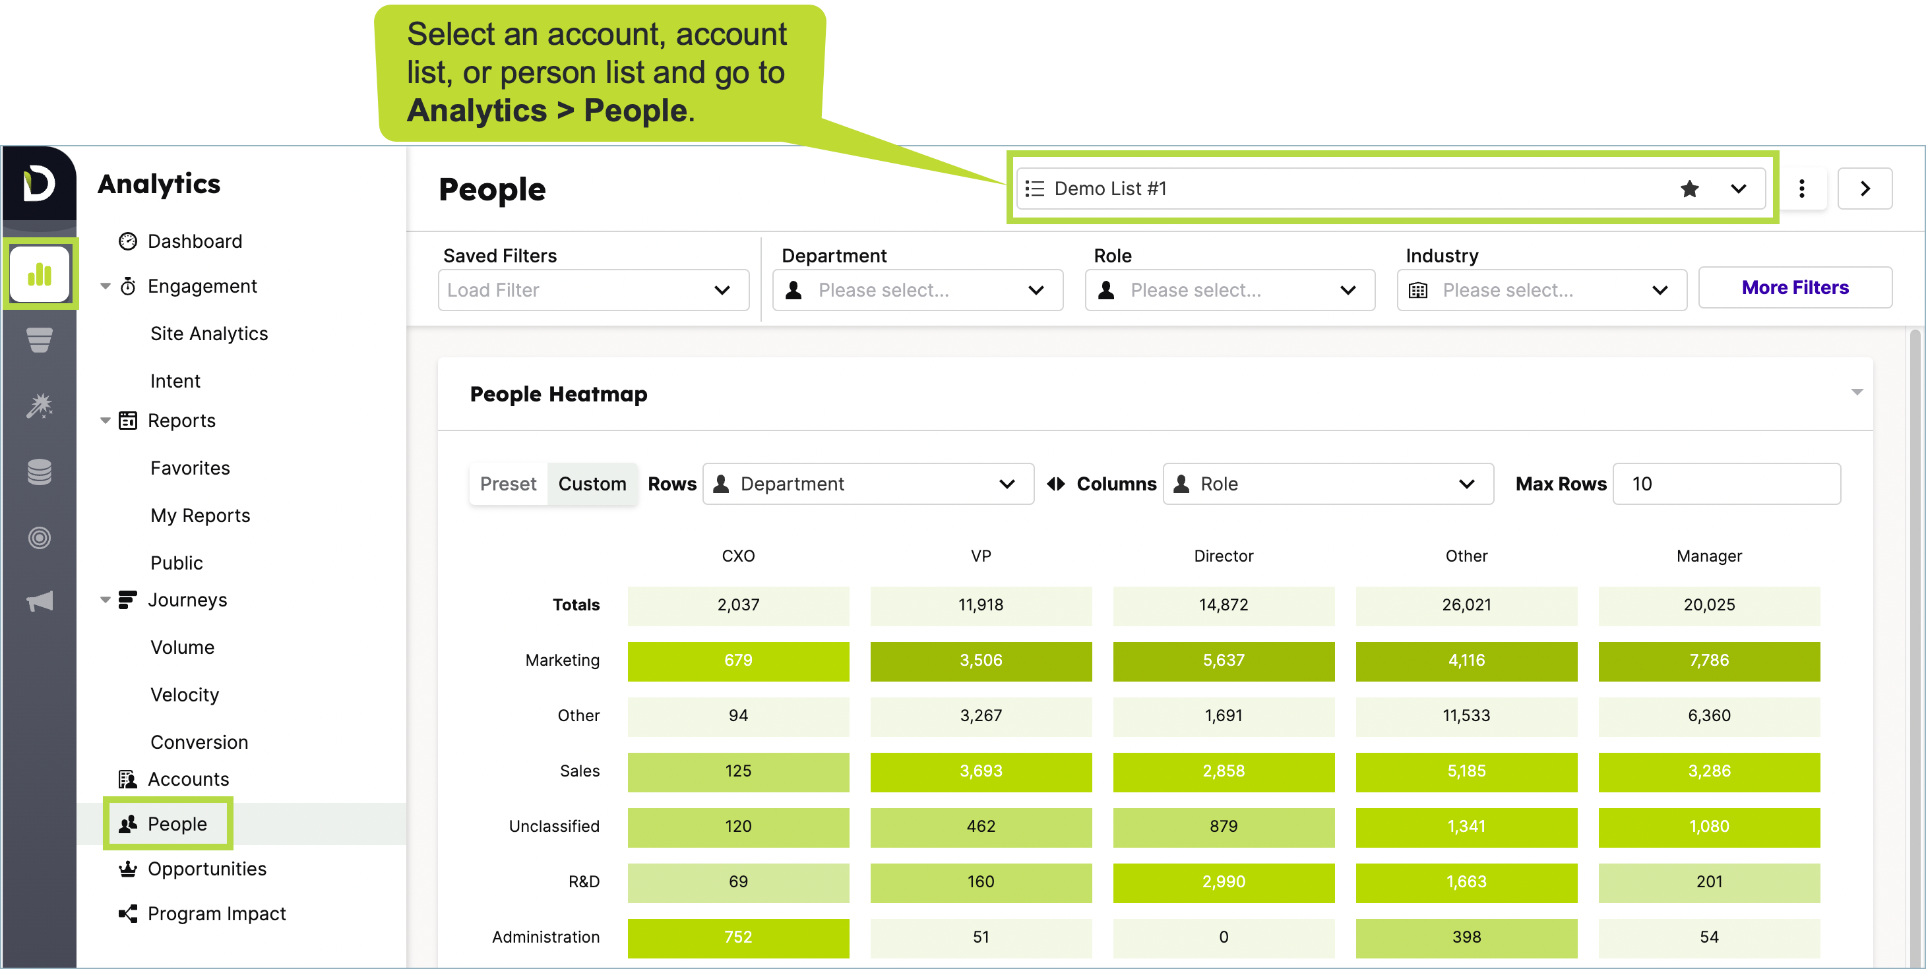The height and width of the screenshot is (969, 1926).
Task: Click Marketing Manager cell 7,786
Action: pyautogui.click(x=1709, y=661)
